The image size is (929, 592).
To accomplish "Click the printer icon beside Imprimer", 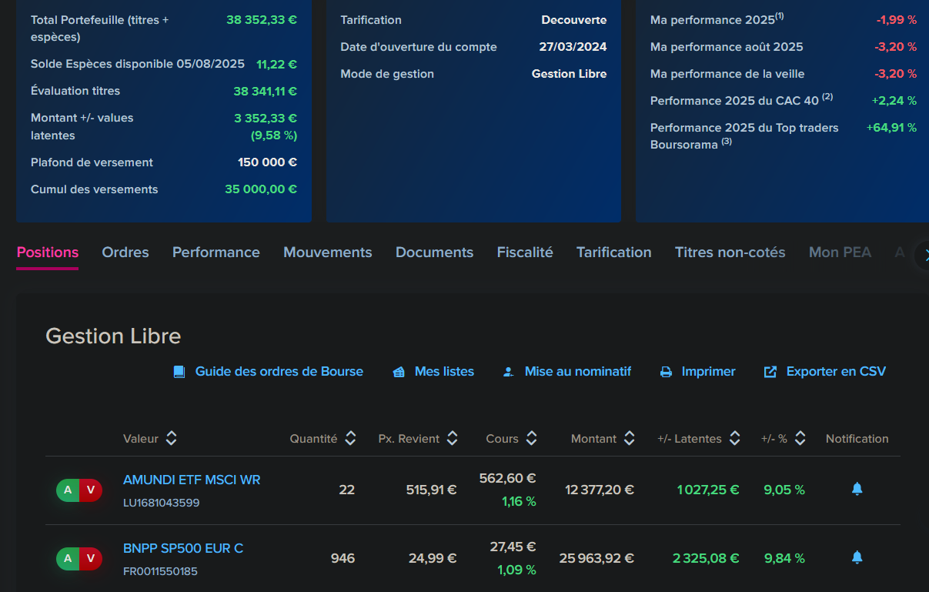I will (666, 372).
